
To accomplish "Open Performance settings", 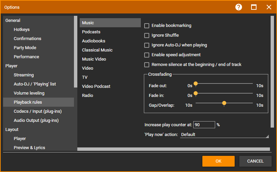I will pyautogui.click(x=39, y=57).
